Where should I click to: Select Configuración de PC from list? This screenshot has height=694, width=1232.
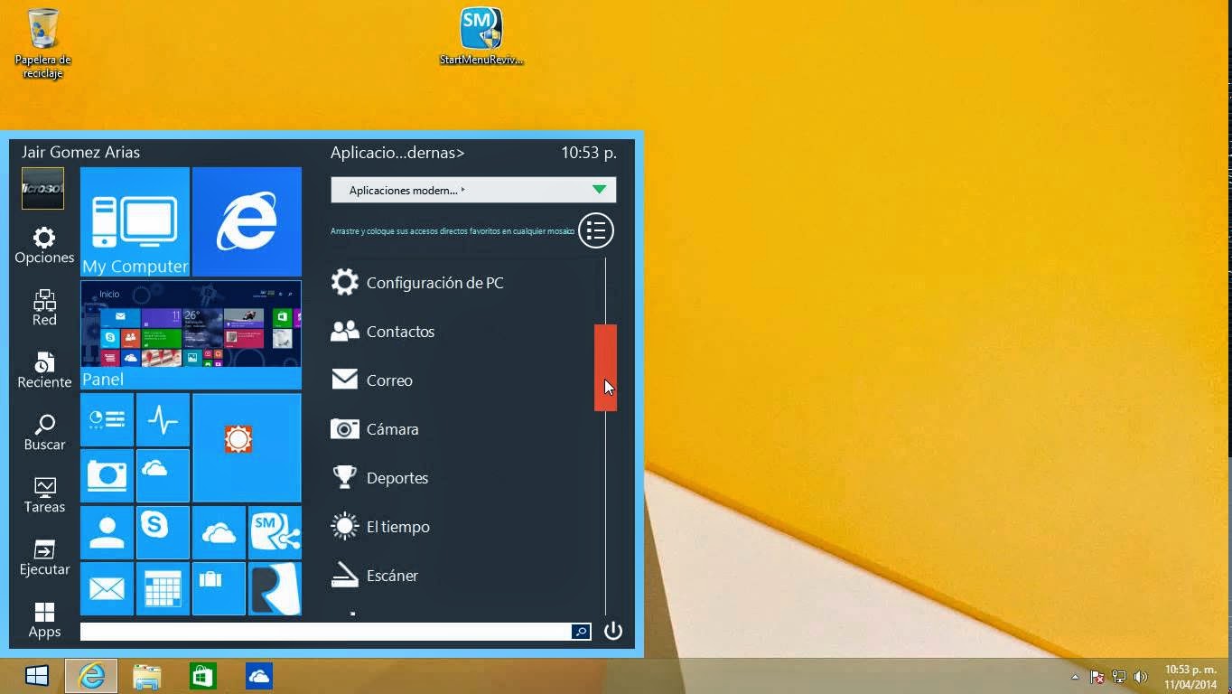pyautogui.click(x=434, y=283)
